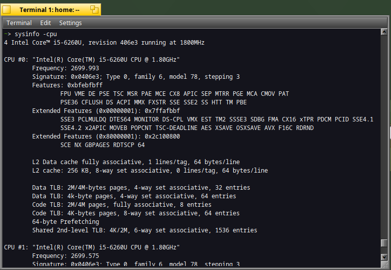Click the window resize corner grip
The image size is (391, 270).
tap(384, 265)
